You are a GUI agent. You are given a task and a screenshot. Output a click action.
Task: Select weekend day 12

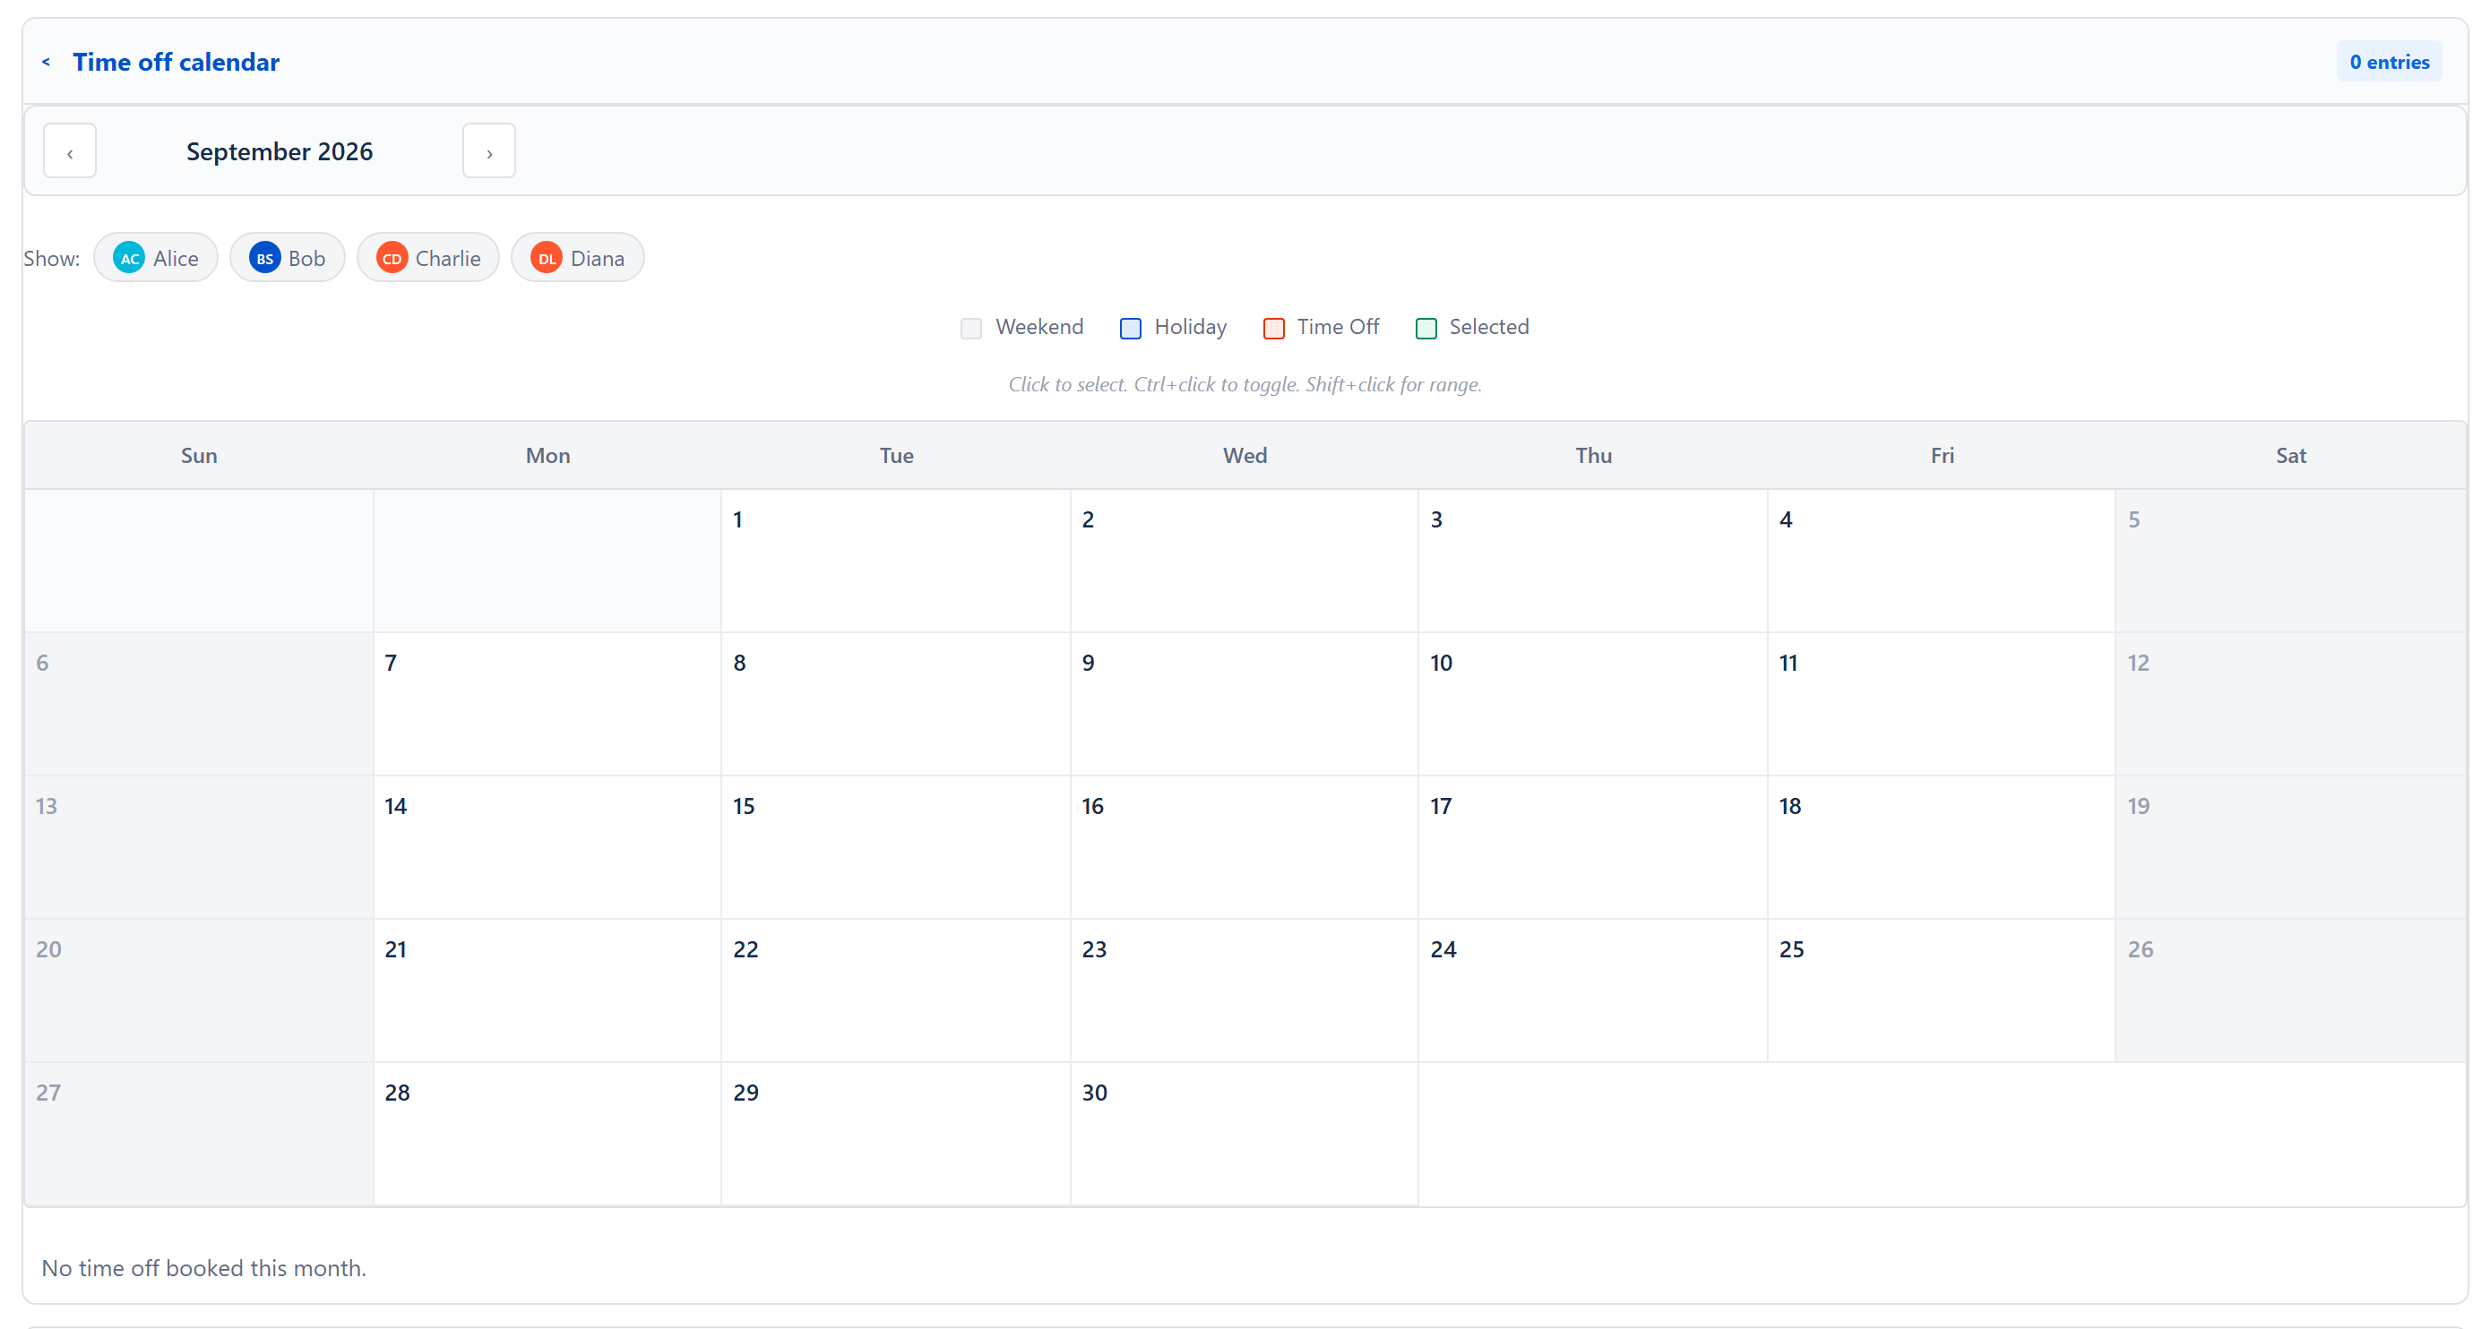[2290, 704]
